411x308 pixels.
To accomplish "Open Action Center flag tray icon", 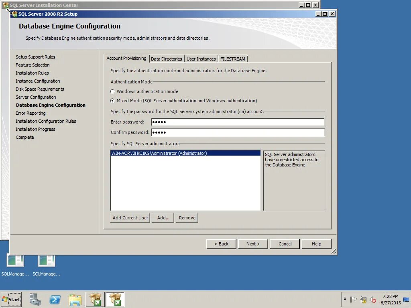I will [x=353, y=299].
